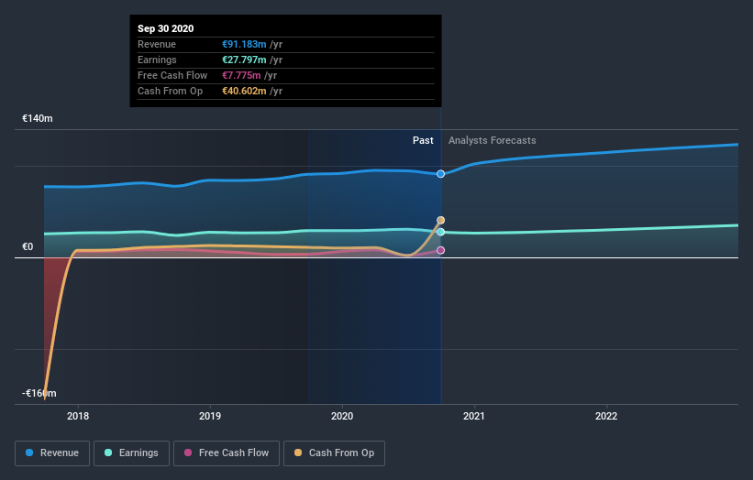Viewport: 753px width, 480px height.
Task: Click the €140m y-axis label
Action: coord(38,118)
